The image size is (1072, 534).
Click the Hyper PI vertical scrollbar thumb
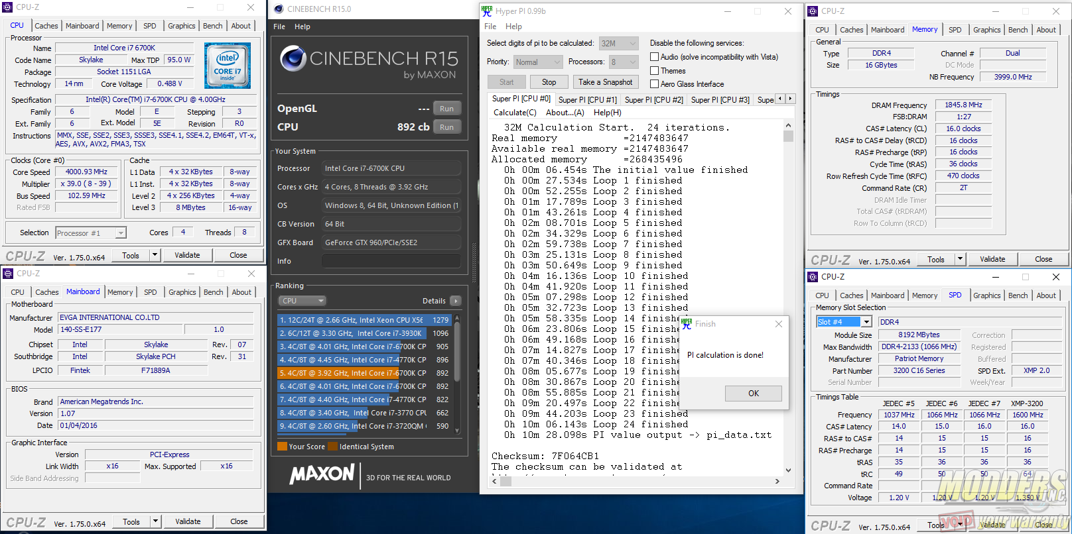[x=788, y=136]
